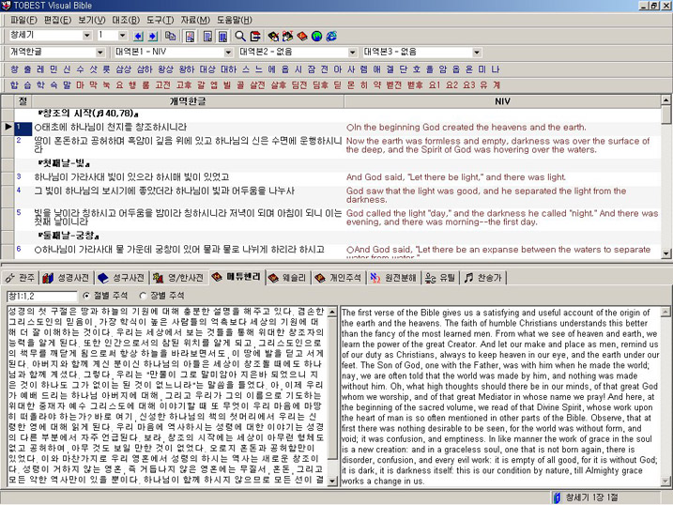Open the 웨슬리 commentary tab
The image size is (673, 505).
pyautogui.click(x=287, y=278)
